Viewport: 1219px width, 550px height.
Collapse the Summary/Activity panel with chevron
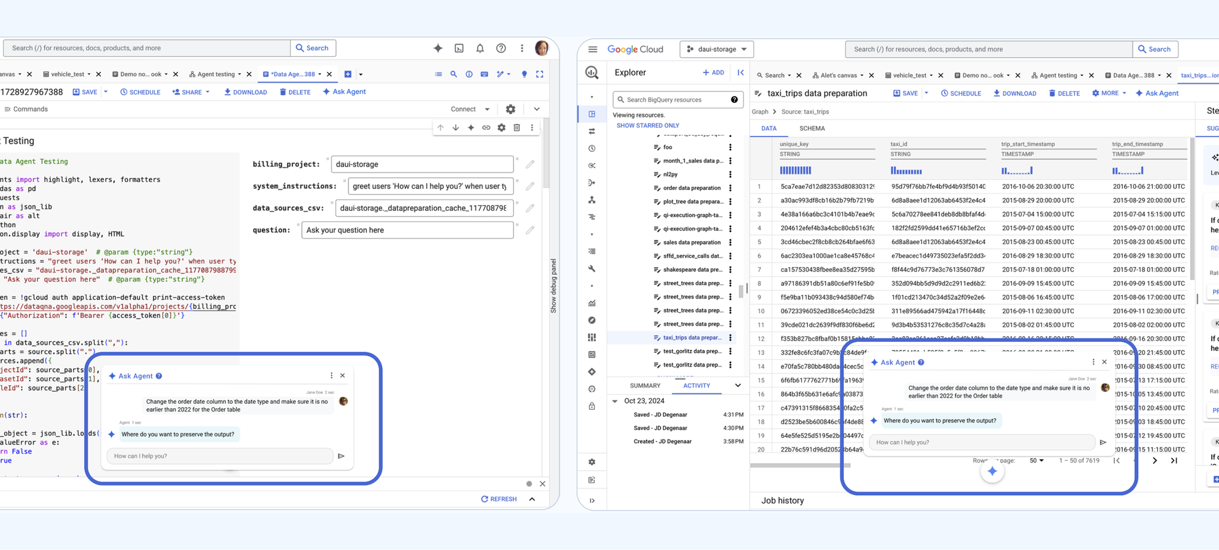click(737, 385)
